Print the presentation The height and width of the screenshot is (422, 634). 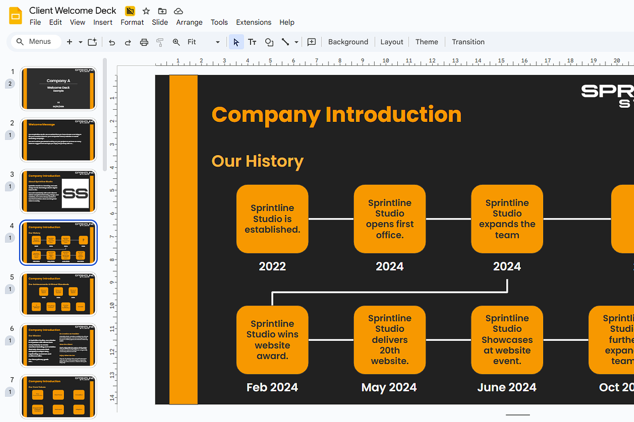[144, 42]
